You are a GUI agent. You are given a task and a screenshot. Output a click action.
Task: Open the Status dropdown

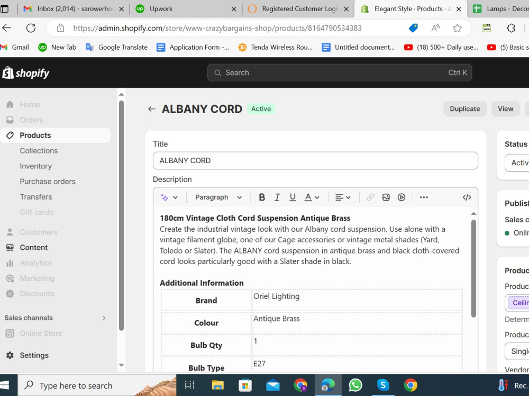tap(517, 163)
